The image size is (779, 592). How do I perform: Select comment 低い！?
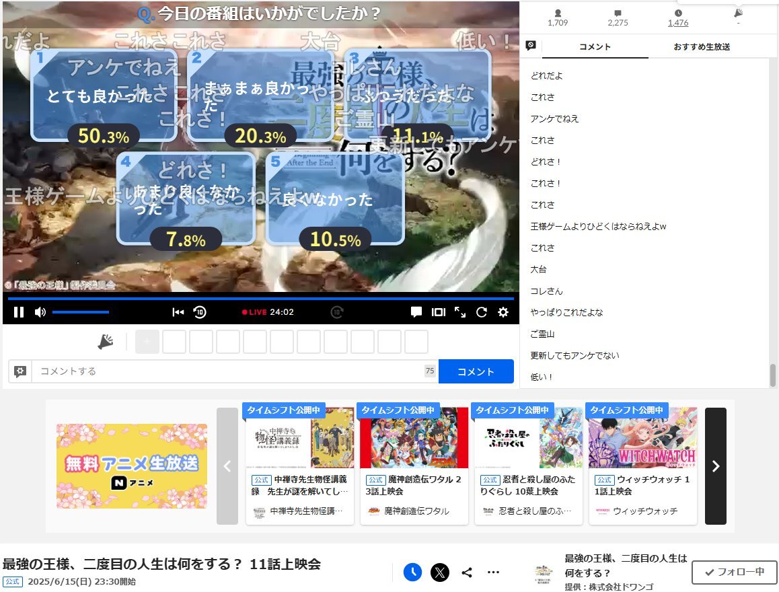coord(542,377)
